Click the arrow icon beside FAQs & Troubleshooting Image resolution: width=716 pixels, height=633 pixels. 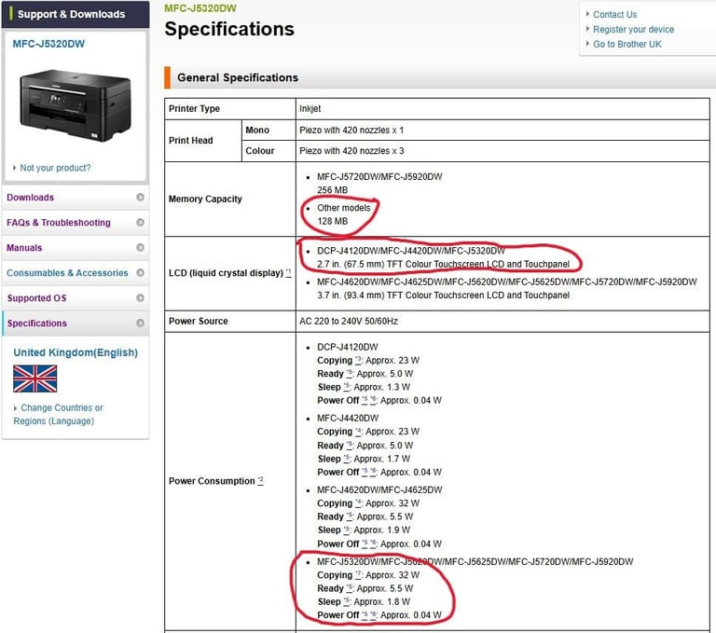tap(140, 222)
